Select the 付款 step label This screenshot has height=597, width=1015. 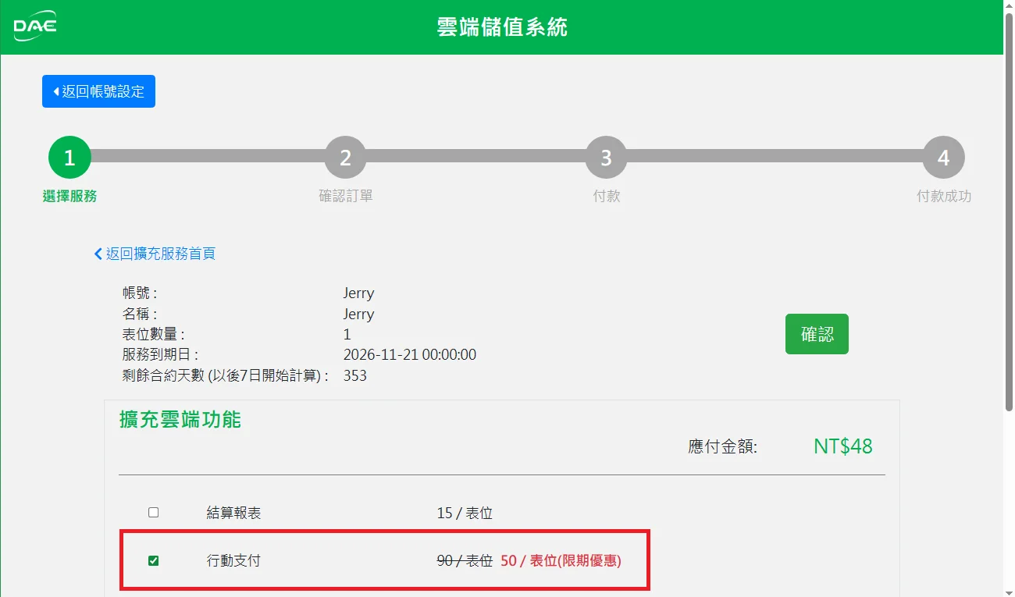606,197
